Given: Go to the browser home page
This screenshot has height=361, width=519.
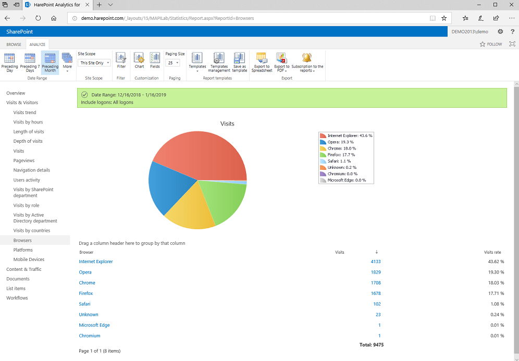Looking at the screenshot, I should (54, 18).
